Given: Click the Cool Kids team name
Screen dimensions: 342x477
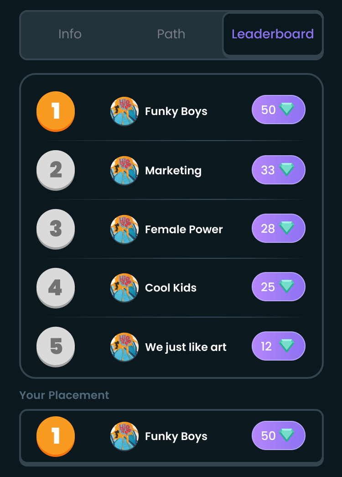Looking at the screenshot, I should (171, 288).
